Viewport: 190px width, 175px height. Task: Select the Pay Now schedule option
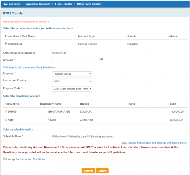pos(53,136)
